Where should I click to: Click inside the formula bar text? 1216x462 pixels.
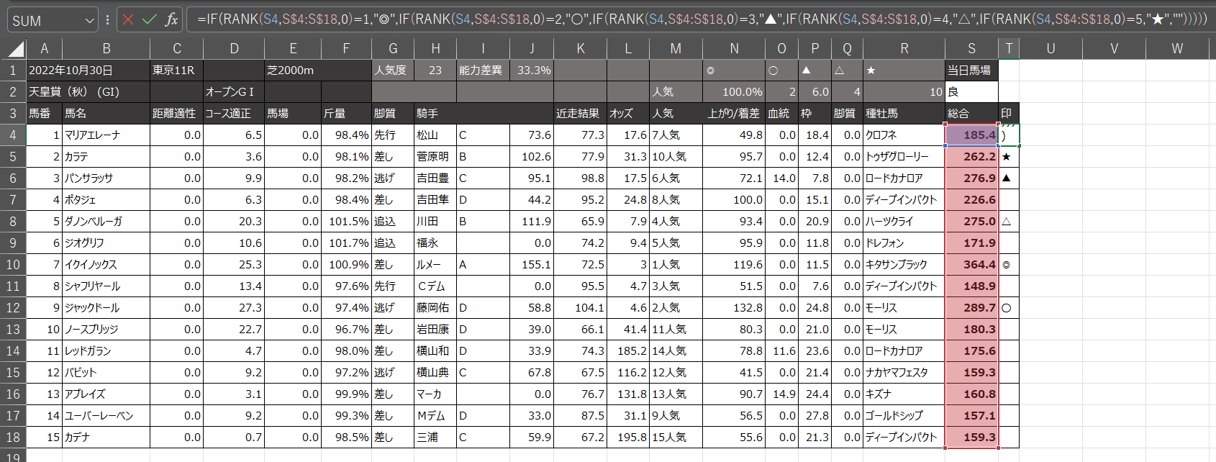point(648,19)
